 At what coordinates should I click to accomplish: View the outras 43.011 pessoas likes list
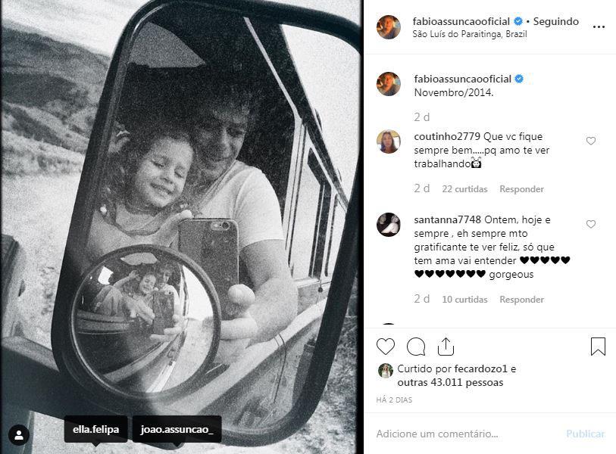[439, 382]
